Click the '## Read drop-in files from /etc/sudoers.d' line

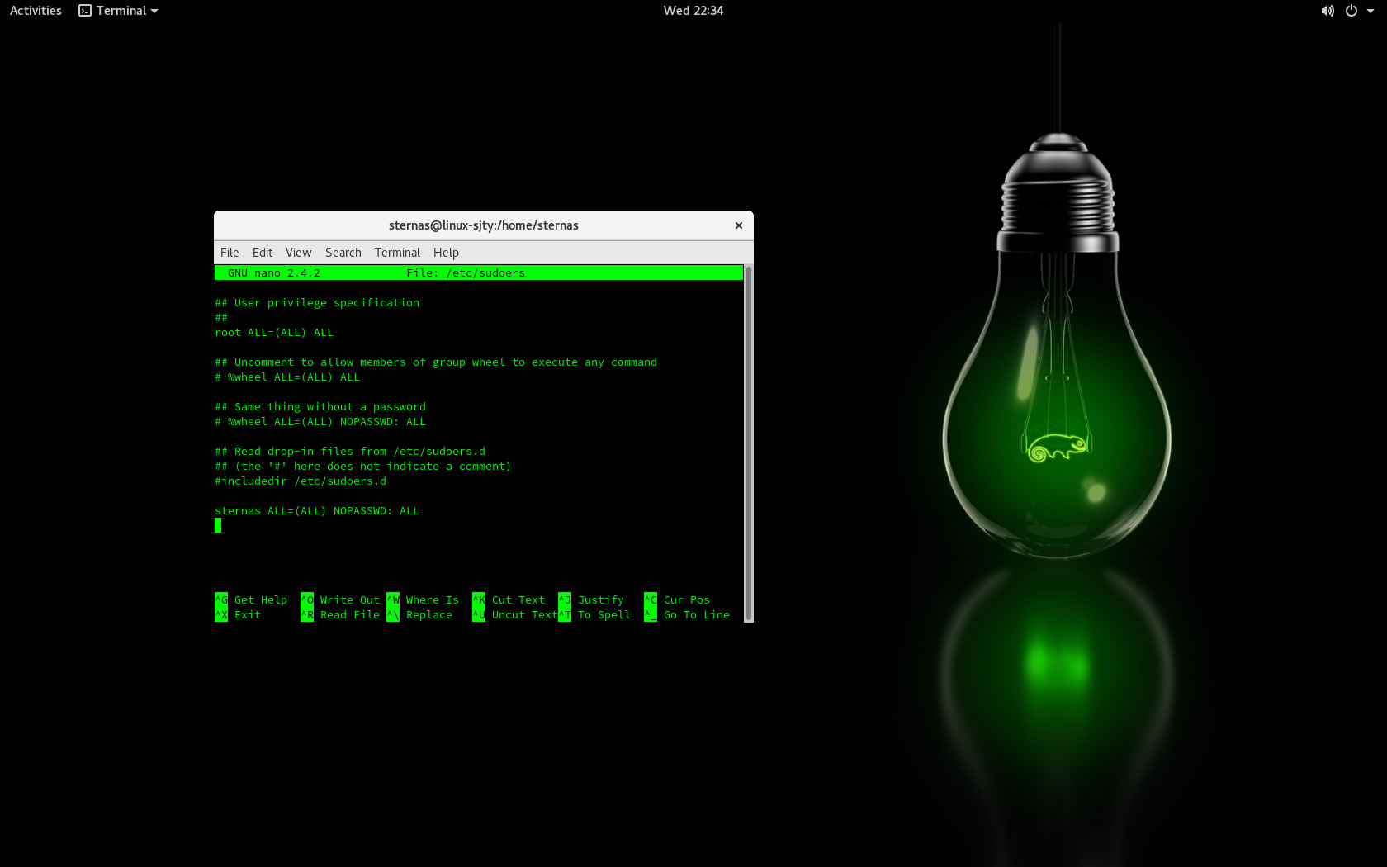[x=350, y=452]
